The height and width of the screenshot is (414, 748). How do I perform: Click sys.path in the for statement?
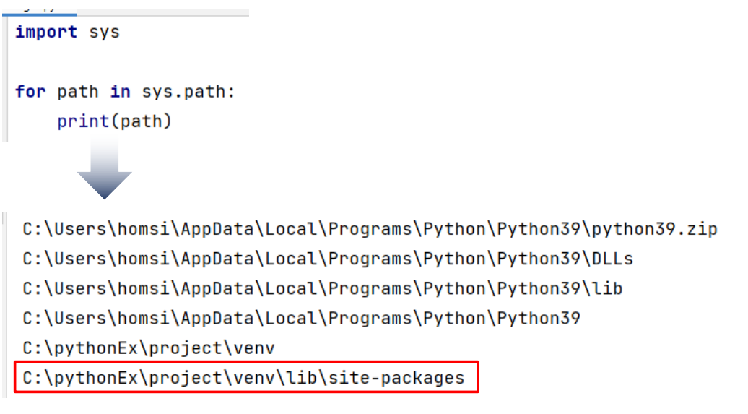[183, 92]
